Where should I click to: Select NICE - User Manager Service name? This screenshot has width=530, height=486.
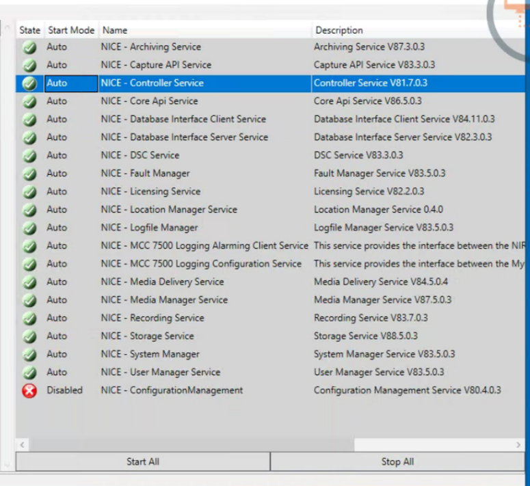coord(161,372)
